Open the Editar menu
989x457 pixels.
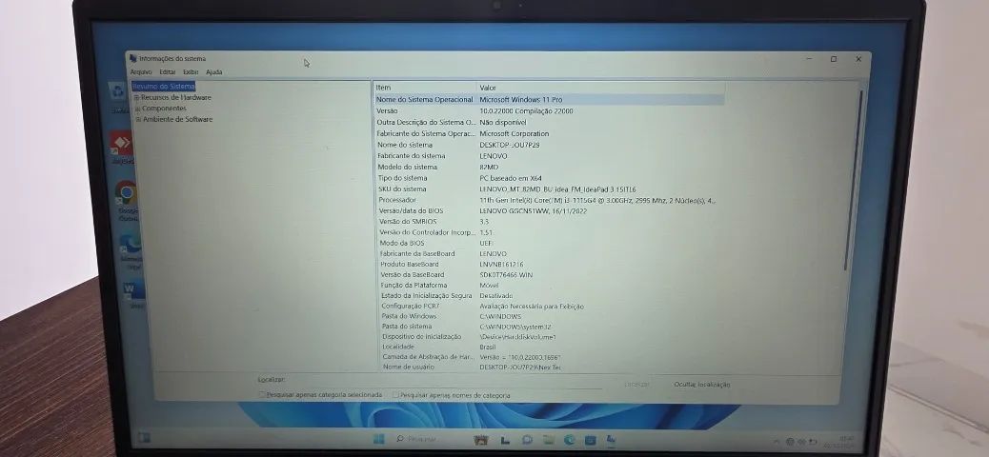click(x=167, y=72)
